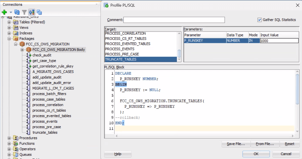This screenshot has height=159, width=302.
Task: Select TRUNCATE_TABLES in Target list
Action: 141,60
